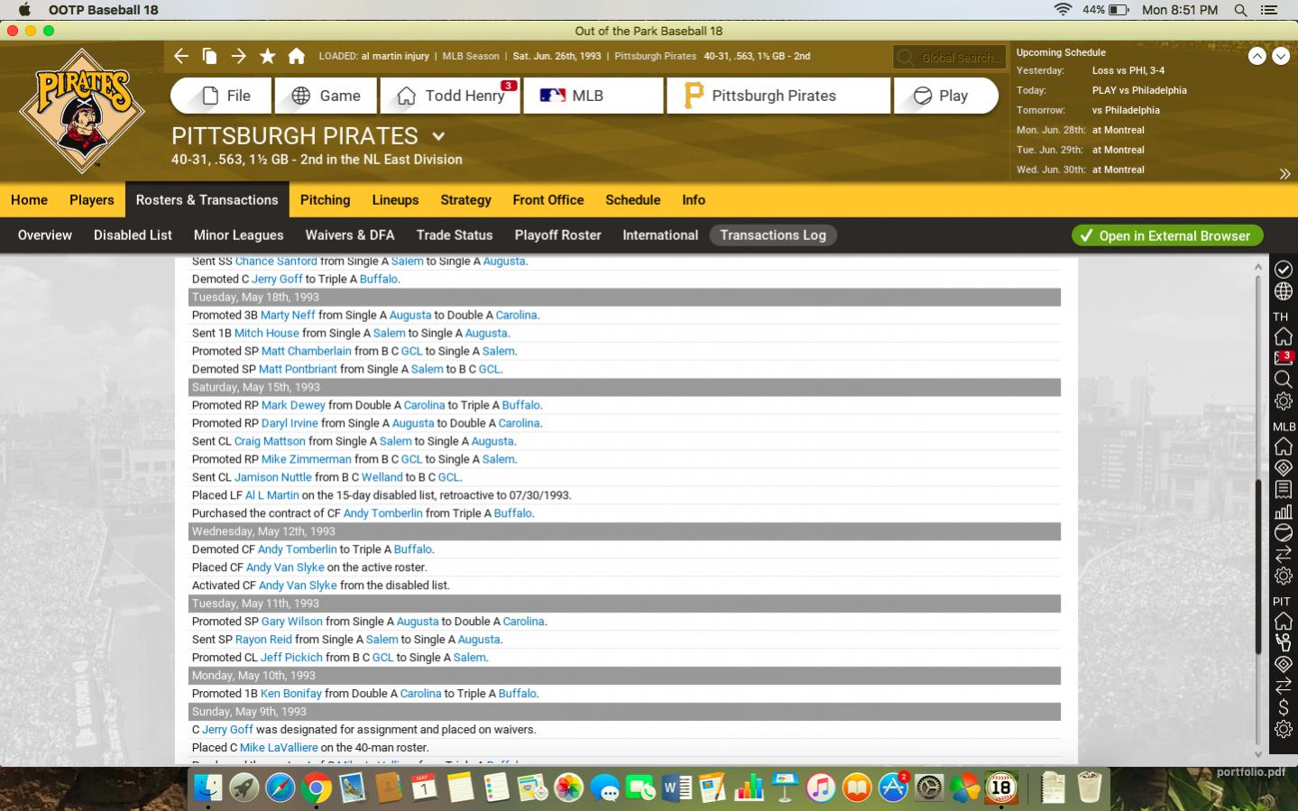This screenshot has height=811, width=1298.
Task: Expand the Upcoming Schedule with the double chevron
Action: point(1284,174)
